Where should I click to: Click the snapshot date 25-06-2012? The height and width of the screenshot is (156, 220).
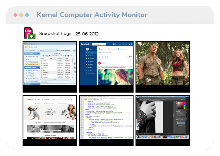click(87, 34)
